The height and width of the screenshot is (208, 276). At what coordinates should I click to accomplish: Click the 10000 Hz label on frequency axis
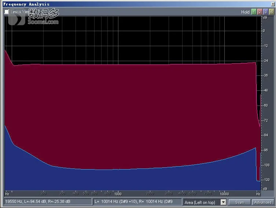[x=224, y=194]
